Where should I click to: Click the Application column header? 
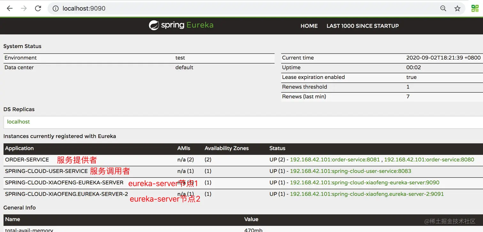(19, 148)
